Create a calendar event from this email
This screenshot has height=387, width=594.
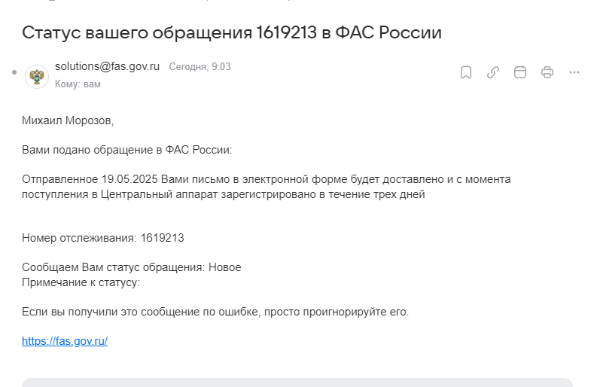(x=520, y=72)
